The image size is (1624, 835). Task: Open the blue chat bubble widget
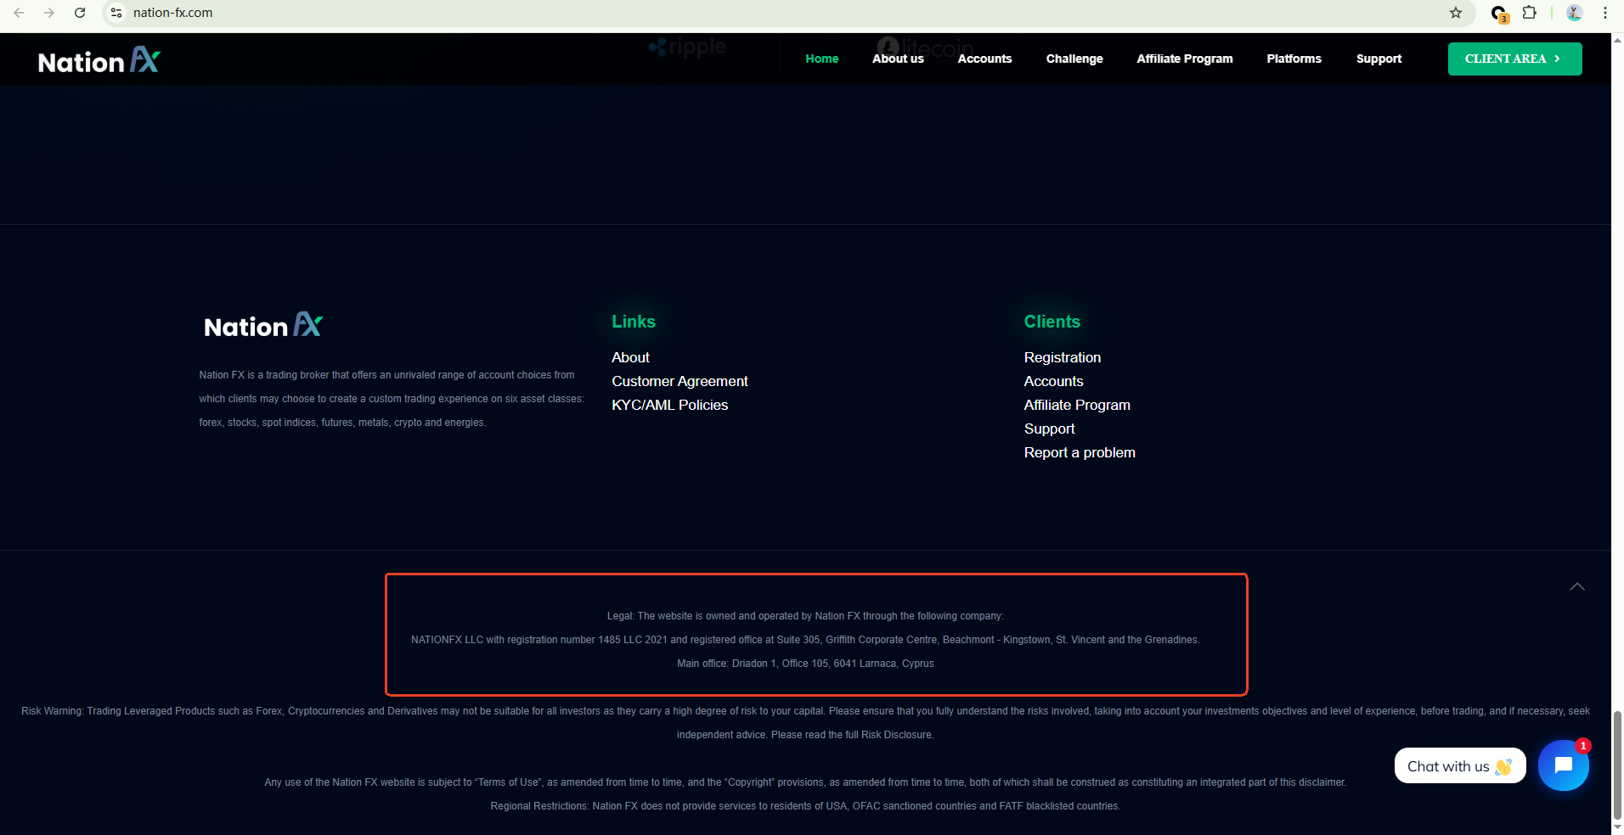1563,765
